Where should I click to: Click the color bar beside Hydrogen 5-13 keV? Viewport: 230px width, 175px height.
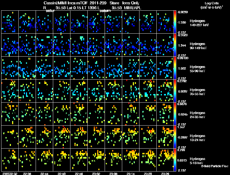175,160
